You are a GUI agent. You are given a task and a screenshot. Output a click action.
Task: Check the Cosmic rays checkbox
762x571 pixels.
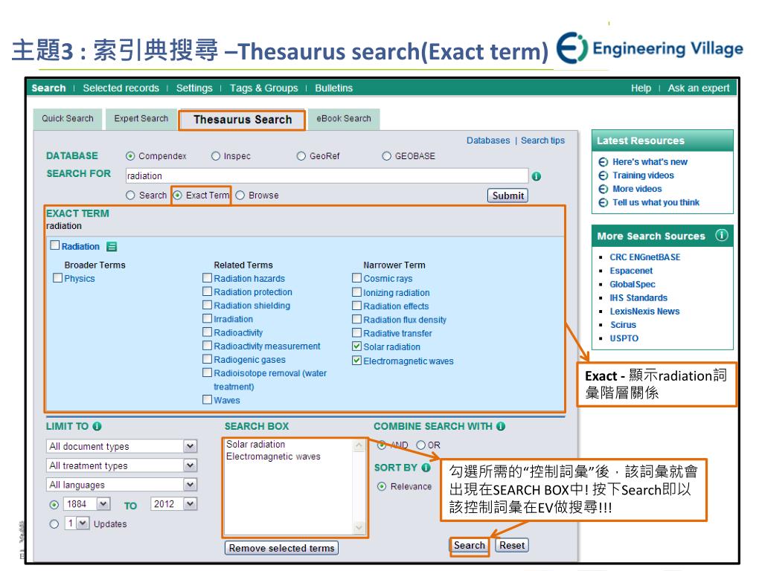(356, 278)
